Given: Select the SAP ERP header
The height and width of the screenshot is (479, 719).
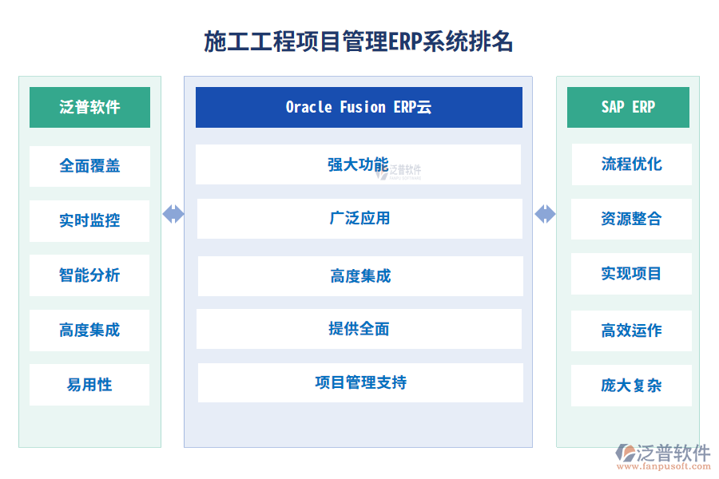Looking at the screenshot, I should click(x=628, y=107).
